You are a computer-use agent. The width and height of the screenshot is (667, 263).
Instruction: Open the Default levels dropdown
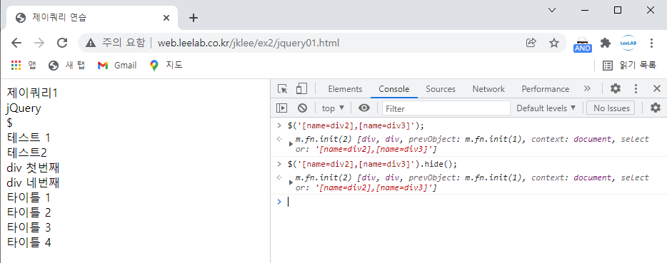pos(546,108)
